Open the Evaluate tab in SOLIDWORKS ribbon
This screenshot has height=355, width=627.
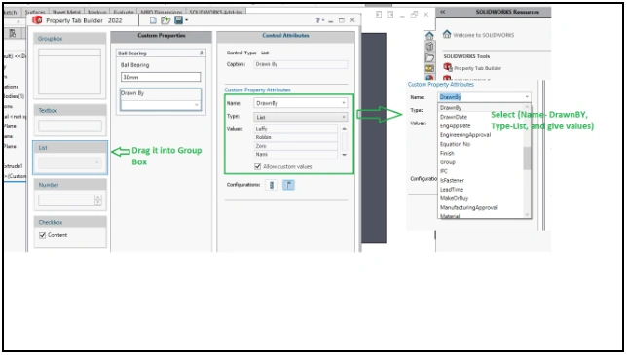pyautogui.click(x=123, y=12)
